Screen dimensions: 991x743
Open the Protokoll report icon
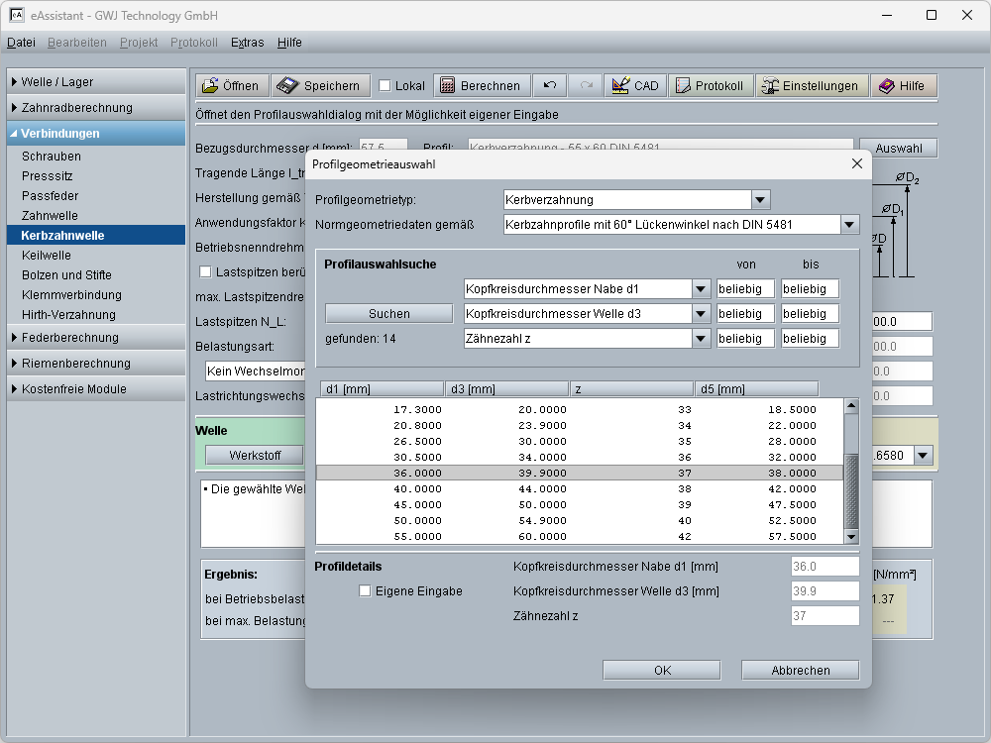(x=683, y=86)
